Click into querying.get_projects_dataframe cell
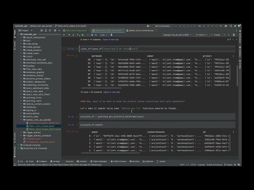 pos(157,117)
